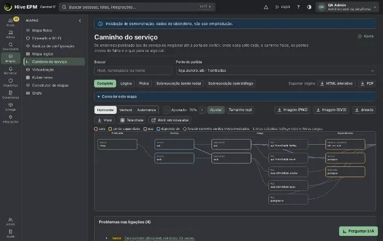This screenshot has height=241, width=383.
Task: Click the Tela cheia fullscreen button
Action: pyautogui.click(x=132, y=120)
